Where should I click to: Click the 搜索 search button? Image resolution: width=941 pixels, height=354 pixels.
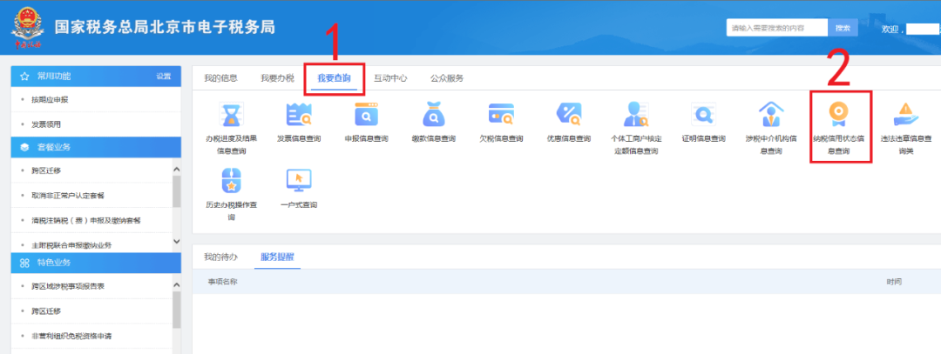[843, 28]
